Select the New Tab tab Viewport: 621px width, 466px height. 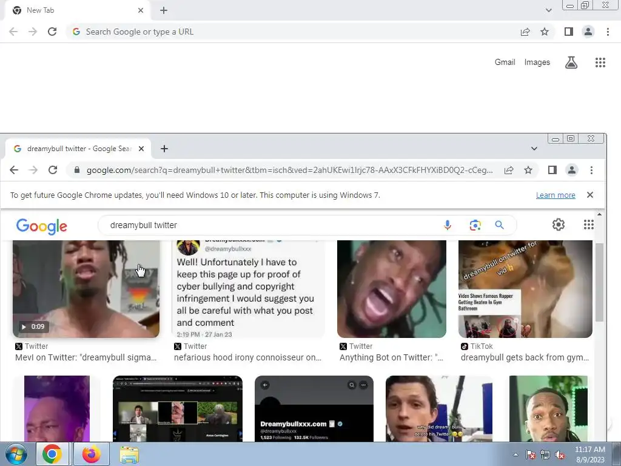tap(75, 10)
